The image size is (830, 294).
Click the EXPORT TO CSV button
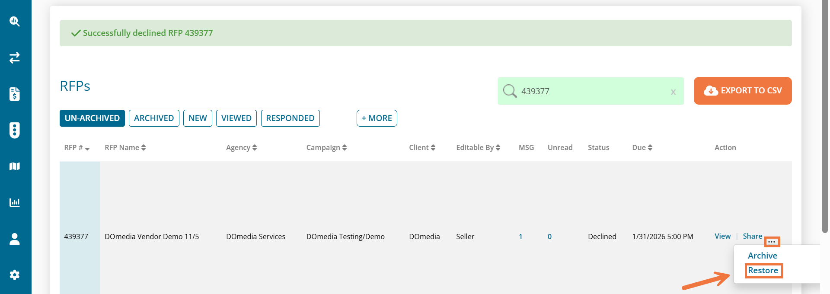pos(743,91)
